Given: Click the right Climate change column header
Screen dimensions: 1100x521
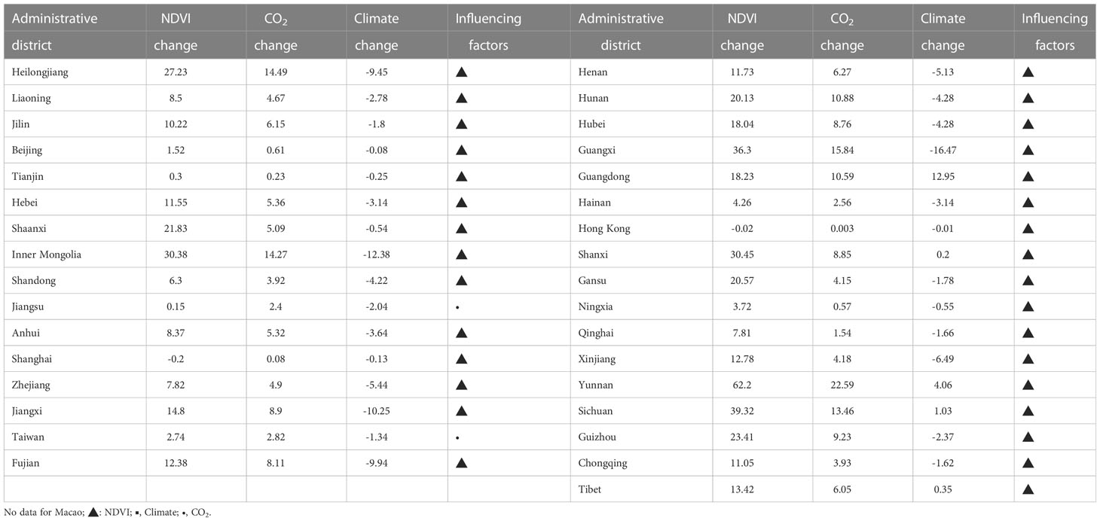Looking at the screenshot, I should click(x=943, y=32).
